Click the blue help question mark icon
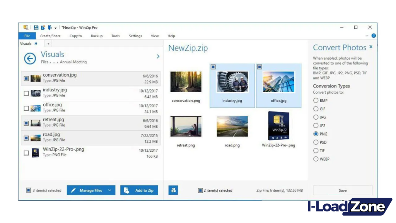Screen dimensions: 396x223 [x=374, y=36]
